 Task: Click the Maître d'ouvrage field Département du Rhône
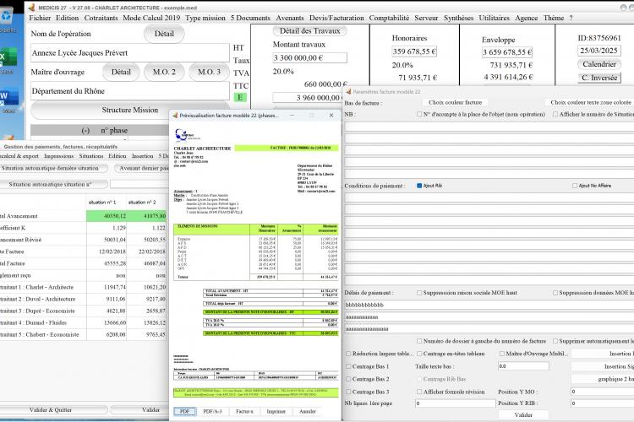pyautogui.click(x=130, y=91)
